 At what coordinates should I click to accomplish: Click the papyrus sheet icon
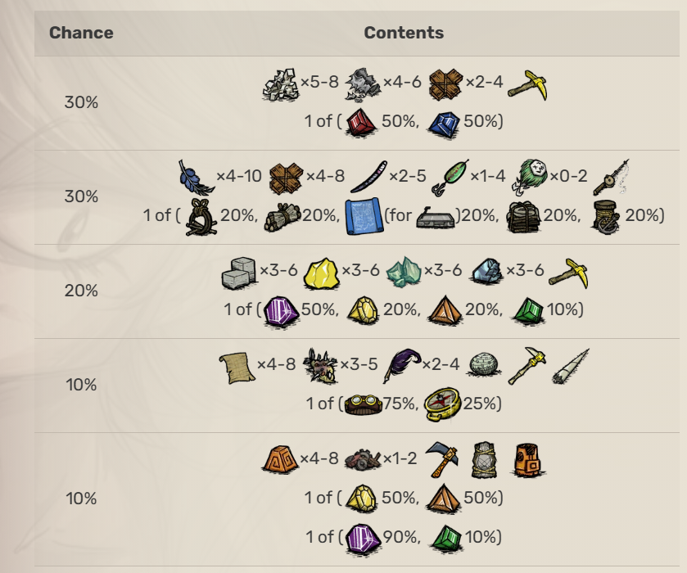pyautogui.click(x=237, y=364)
